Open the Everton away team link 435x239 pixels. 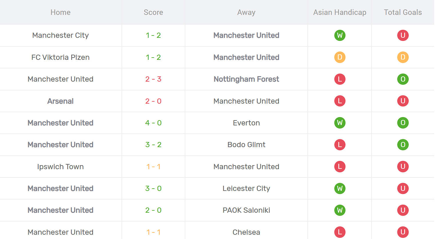pos(246,123)
